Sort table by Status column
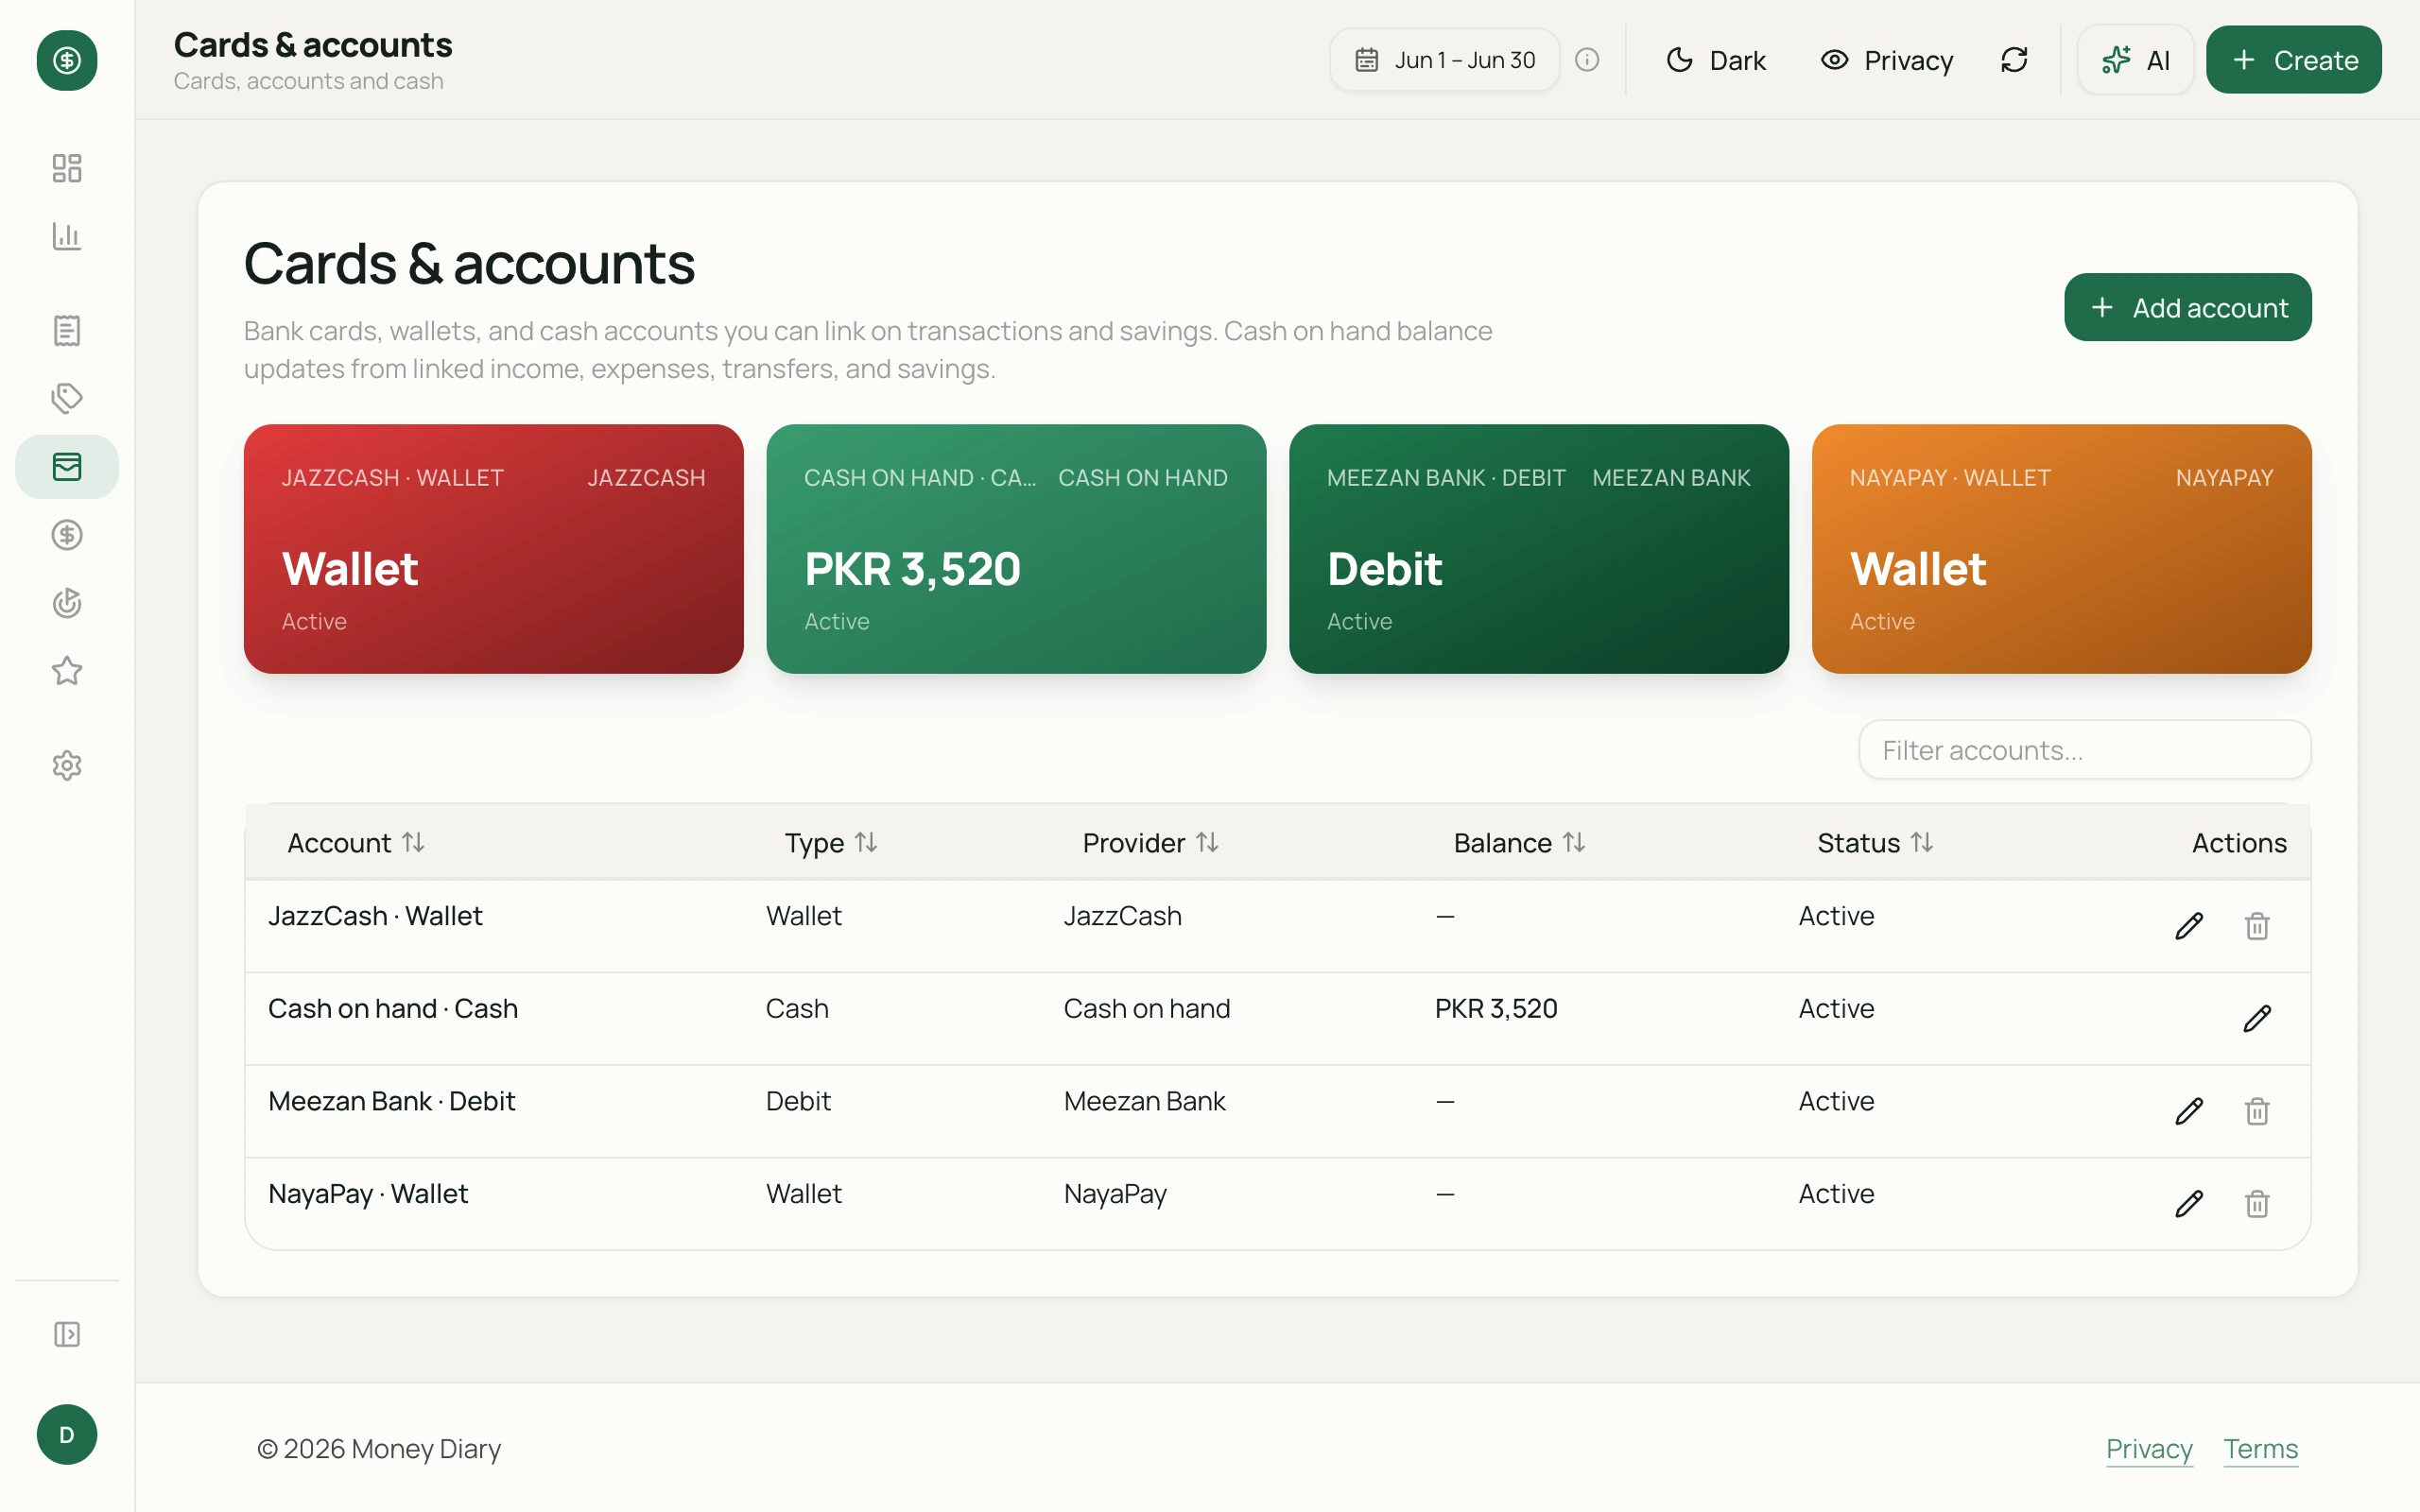The image size is (2420, 1512). coord(1875,843)
